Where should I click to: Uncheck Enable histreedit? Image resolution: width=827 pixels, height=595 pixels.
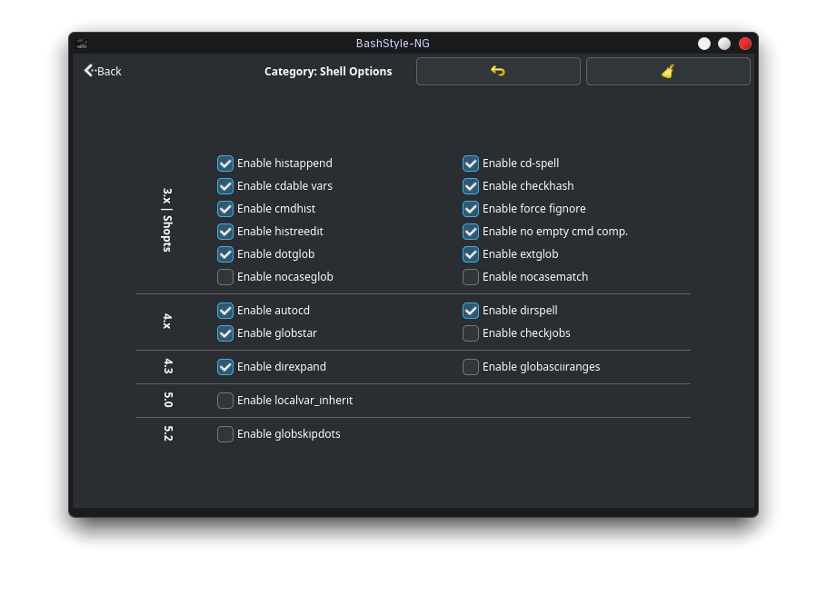click(x=225, y=232)
